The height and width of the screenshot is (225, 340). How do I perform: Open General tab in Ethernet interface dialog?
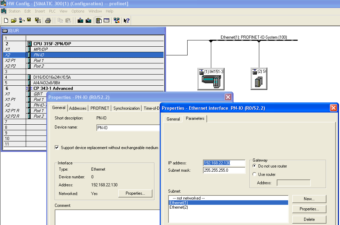(x=173, y=119)
